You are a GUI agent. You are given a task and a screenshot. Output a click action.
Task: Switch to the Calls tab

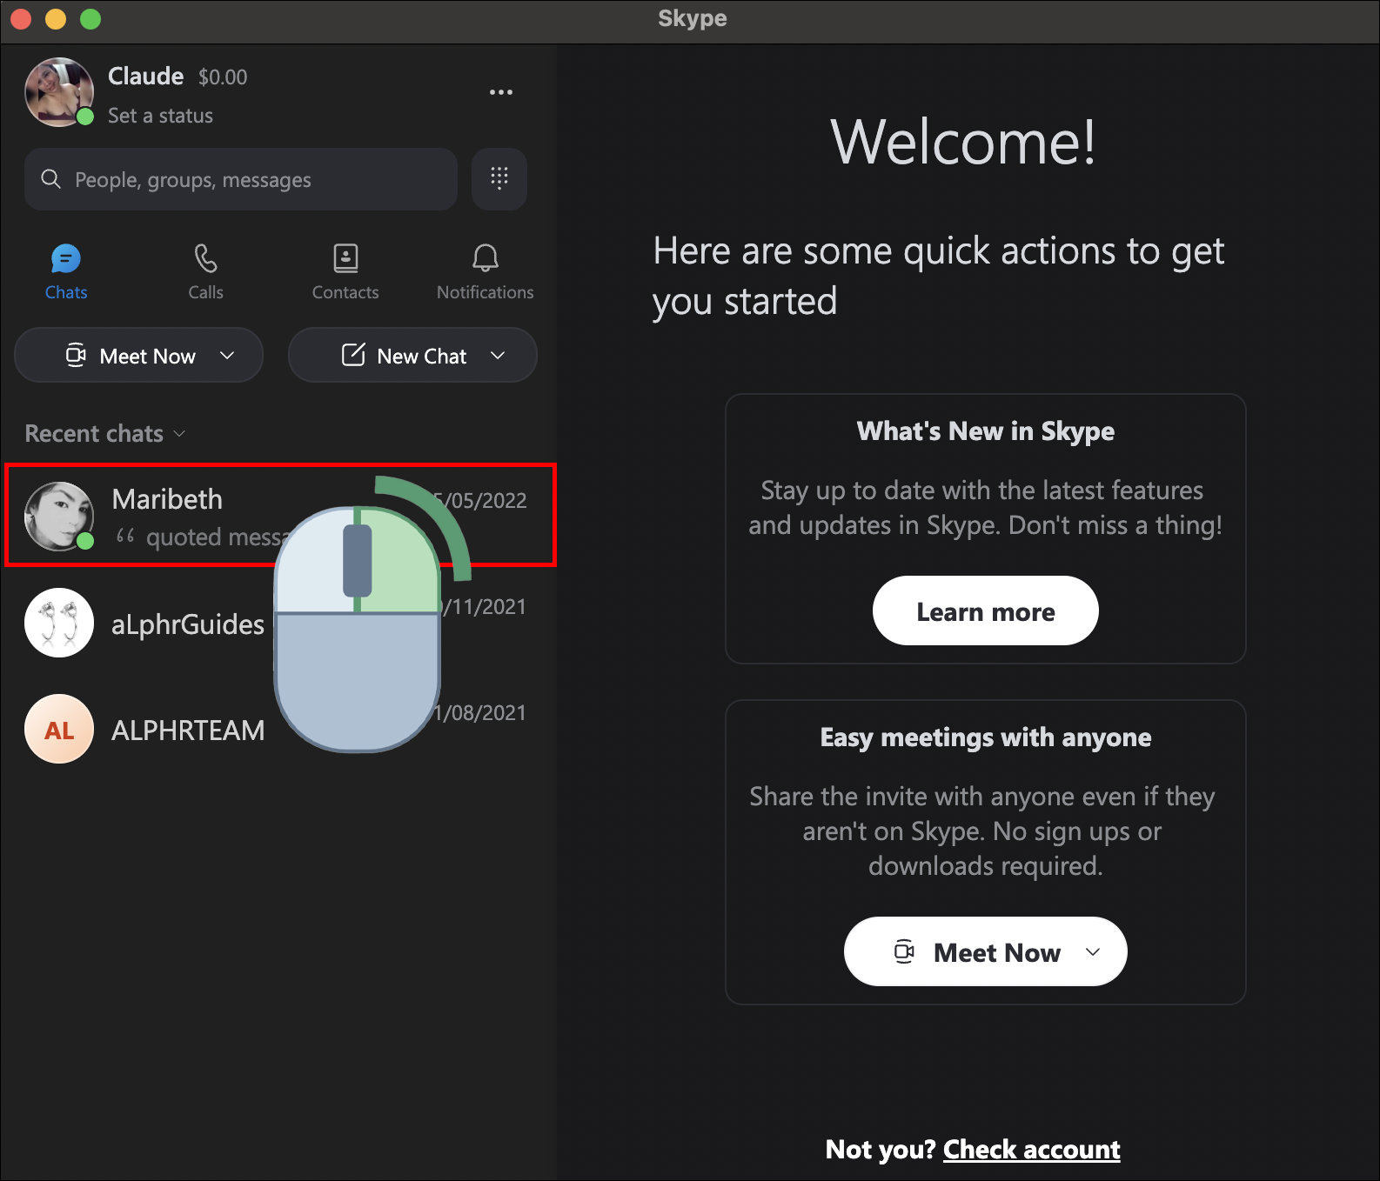[x=206, y=273]
